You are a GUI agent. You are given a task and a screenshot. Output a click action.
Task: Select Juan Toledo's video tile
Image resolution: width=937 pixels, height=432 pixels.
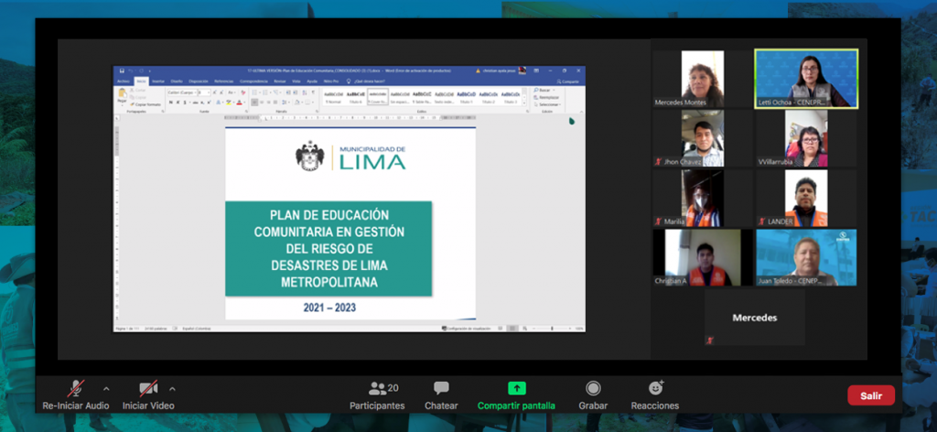click(806, 257)
